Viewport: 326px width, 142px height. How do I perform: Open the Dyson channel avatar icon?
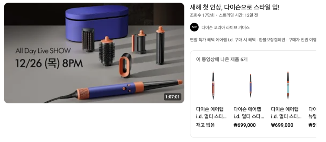194,27
